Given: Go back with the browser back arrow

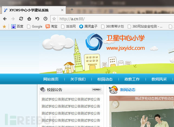Looking at the screenshot, I should pyautogui.click(x=5, y=19).
